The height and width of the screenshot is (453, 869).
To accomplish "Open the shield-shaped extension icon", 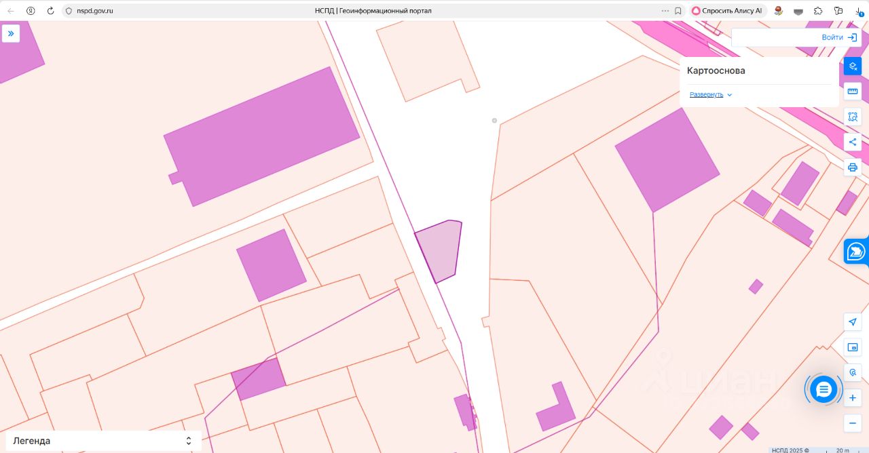I will (x=798, y=11).
